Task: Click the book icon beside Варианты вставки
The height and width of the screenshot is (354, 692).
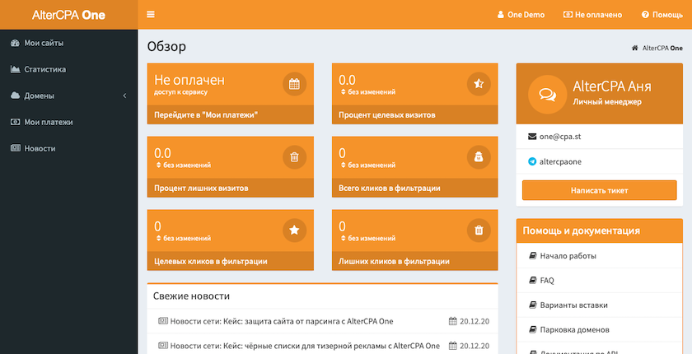Action: coord(532,305)
